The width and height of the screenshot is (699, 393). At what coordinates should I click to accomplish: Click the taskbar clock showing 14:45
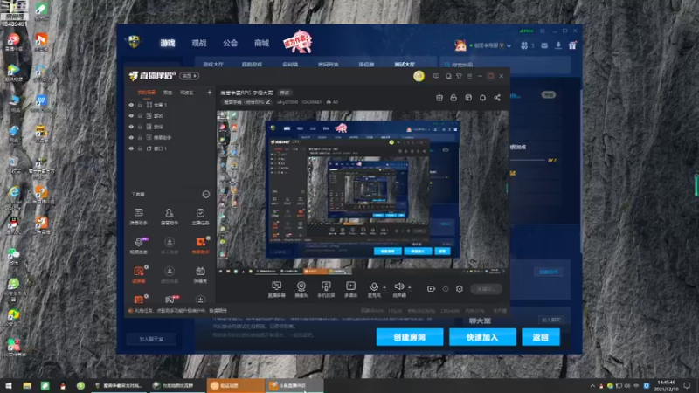click(x=666, y=385)
